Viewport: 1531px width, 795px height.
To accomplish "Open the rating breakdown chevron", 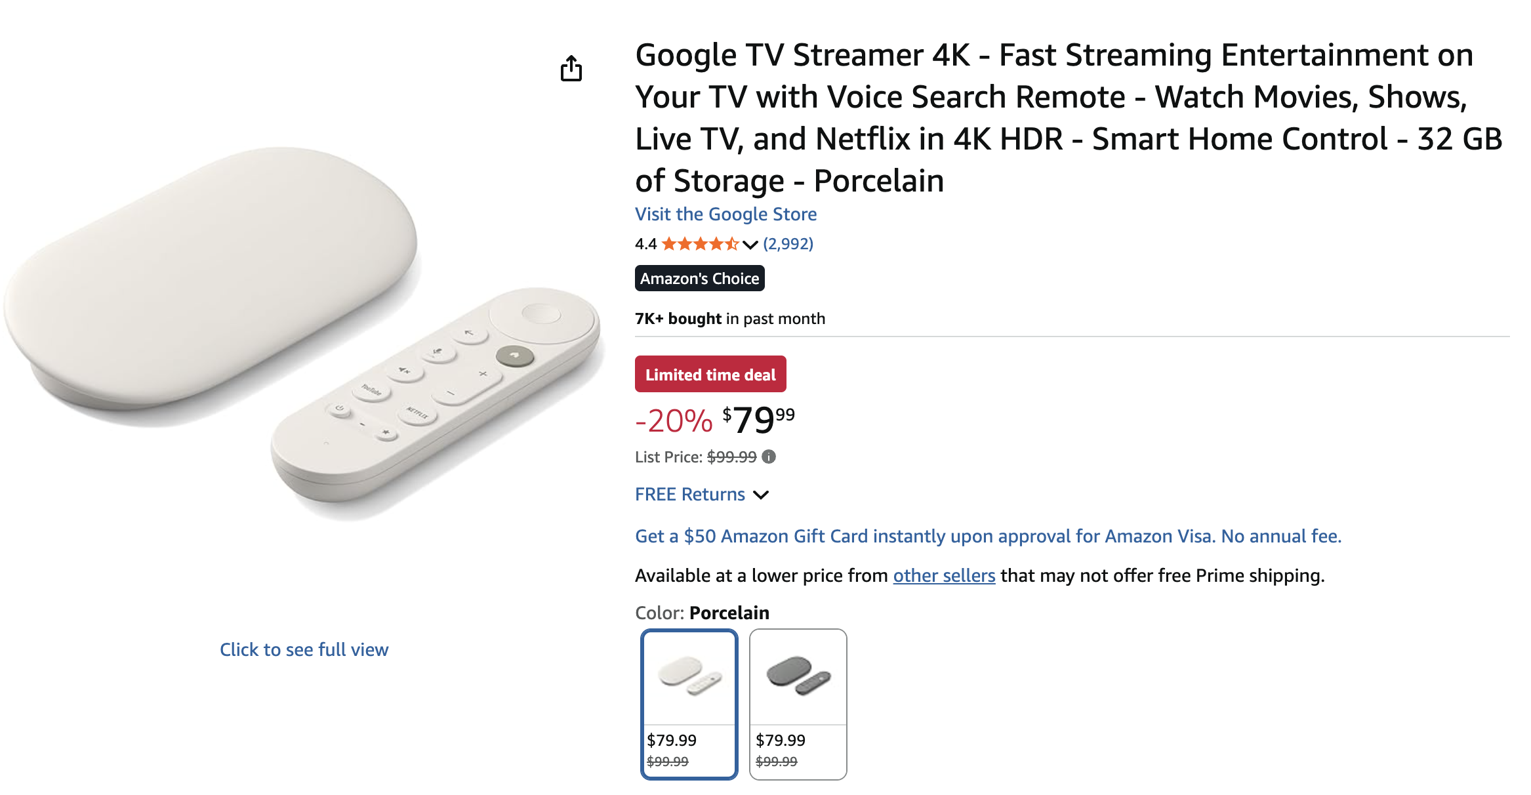I will [x=750, y=245].
